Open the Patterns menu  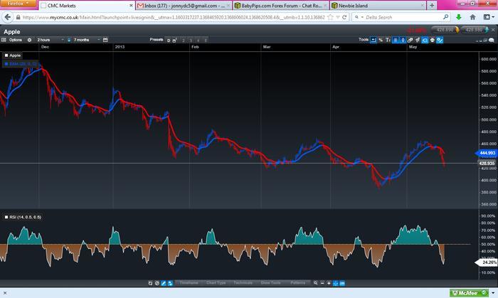point(297,283)
